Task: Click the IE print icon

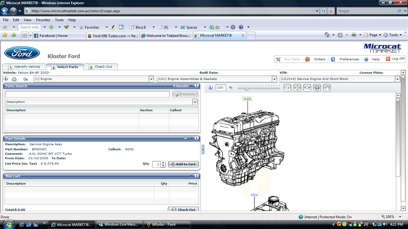Action: pyautogui.click(x=354, y=35)
